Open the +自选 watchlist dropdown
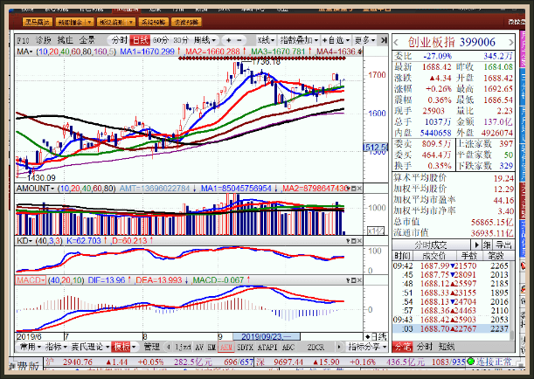534x379 pixels. click(336, 40)
